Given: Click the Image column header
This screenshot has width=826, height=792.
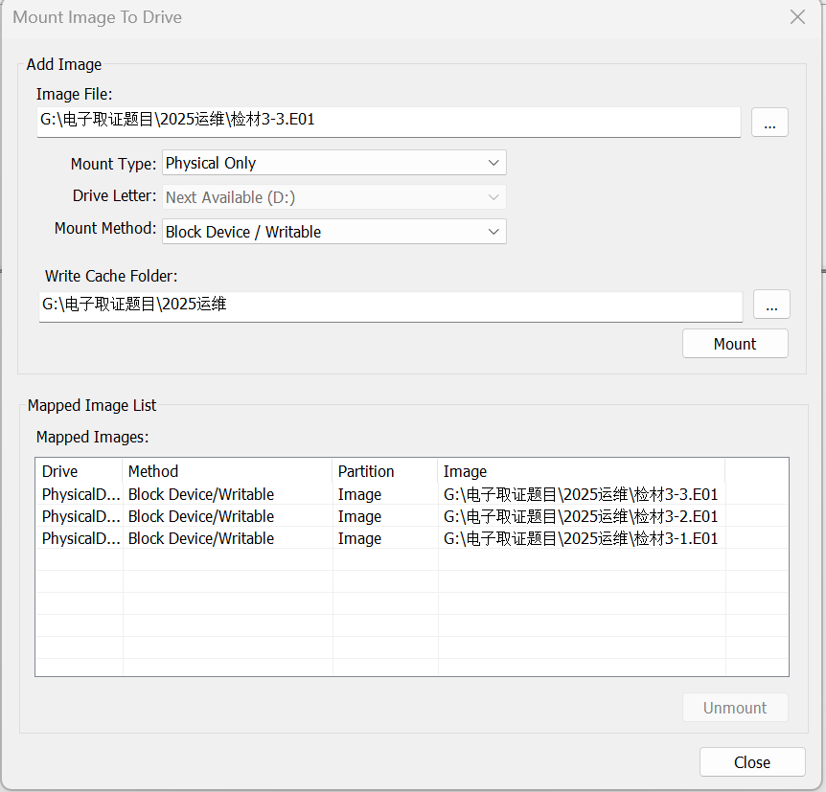Looking at the screenshot, I should click(581, 471).
